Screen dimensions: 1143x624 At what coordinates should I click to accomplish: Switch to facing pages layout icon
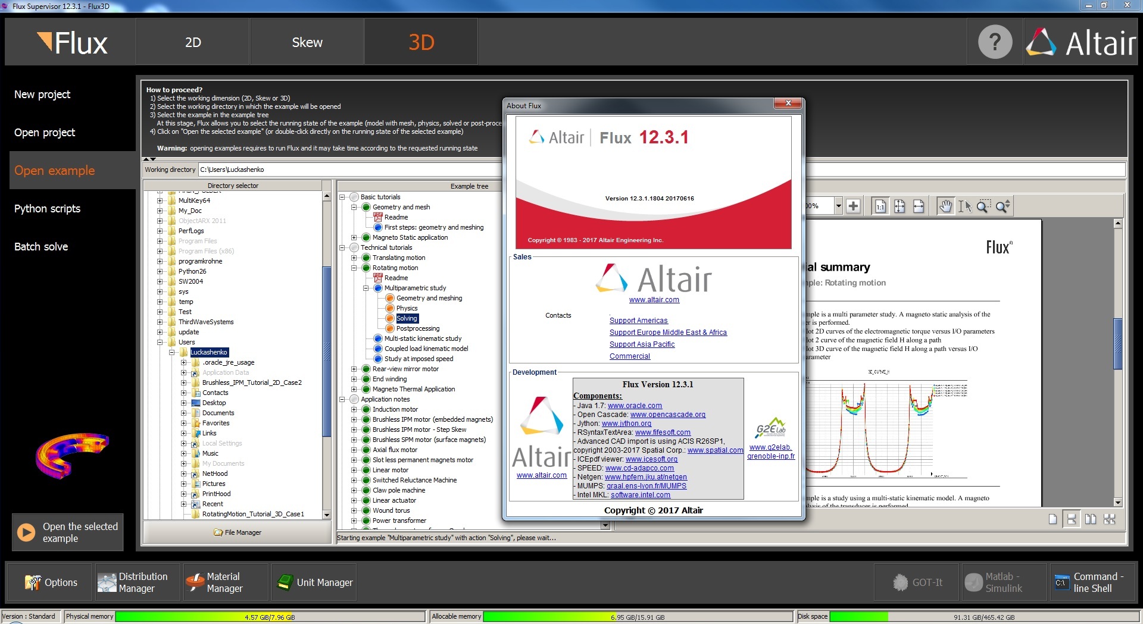1091,519
